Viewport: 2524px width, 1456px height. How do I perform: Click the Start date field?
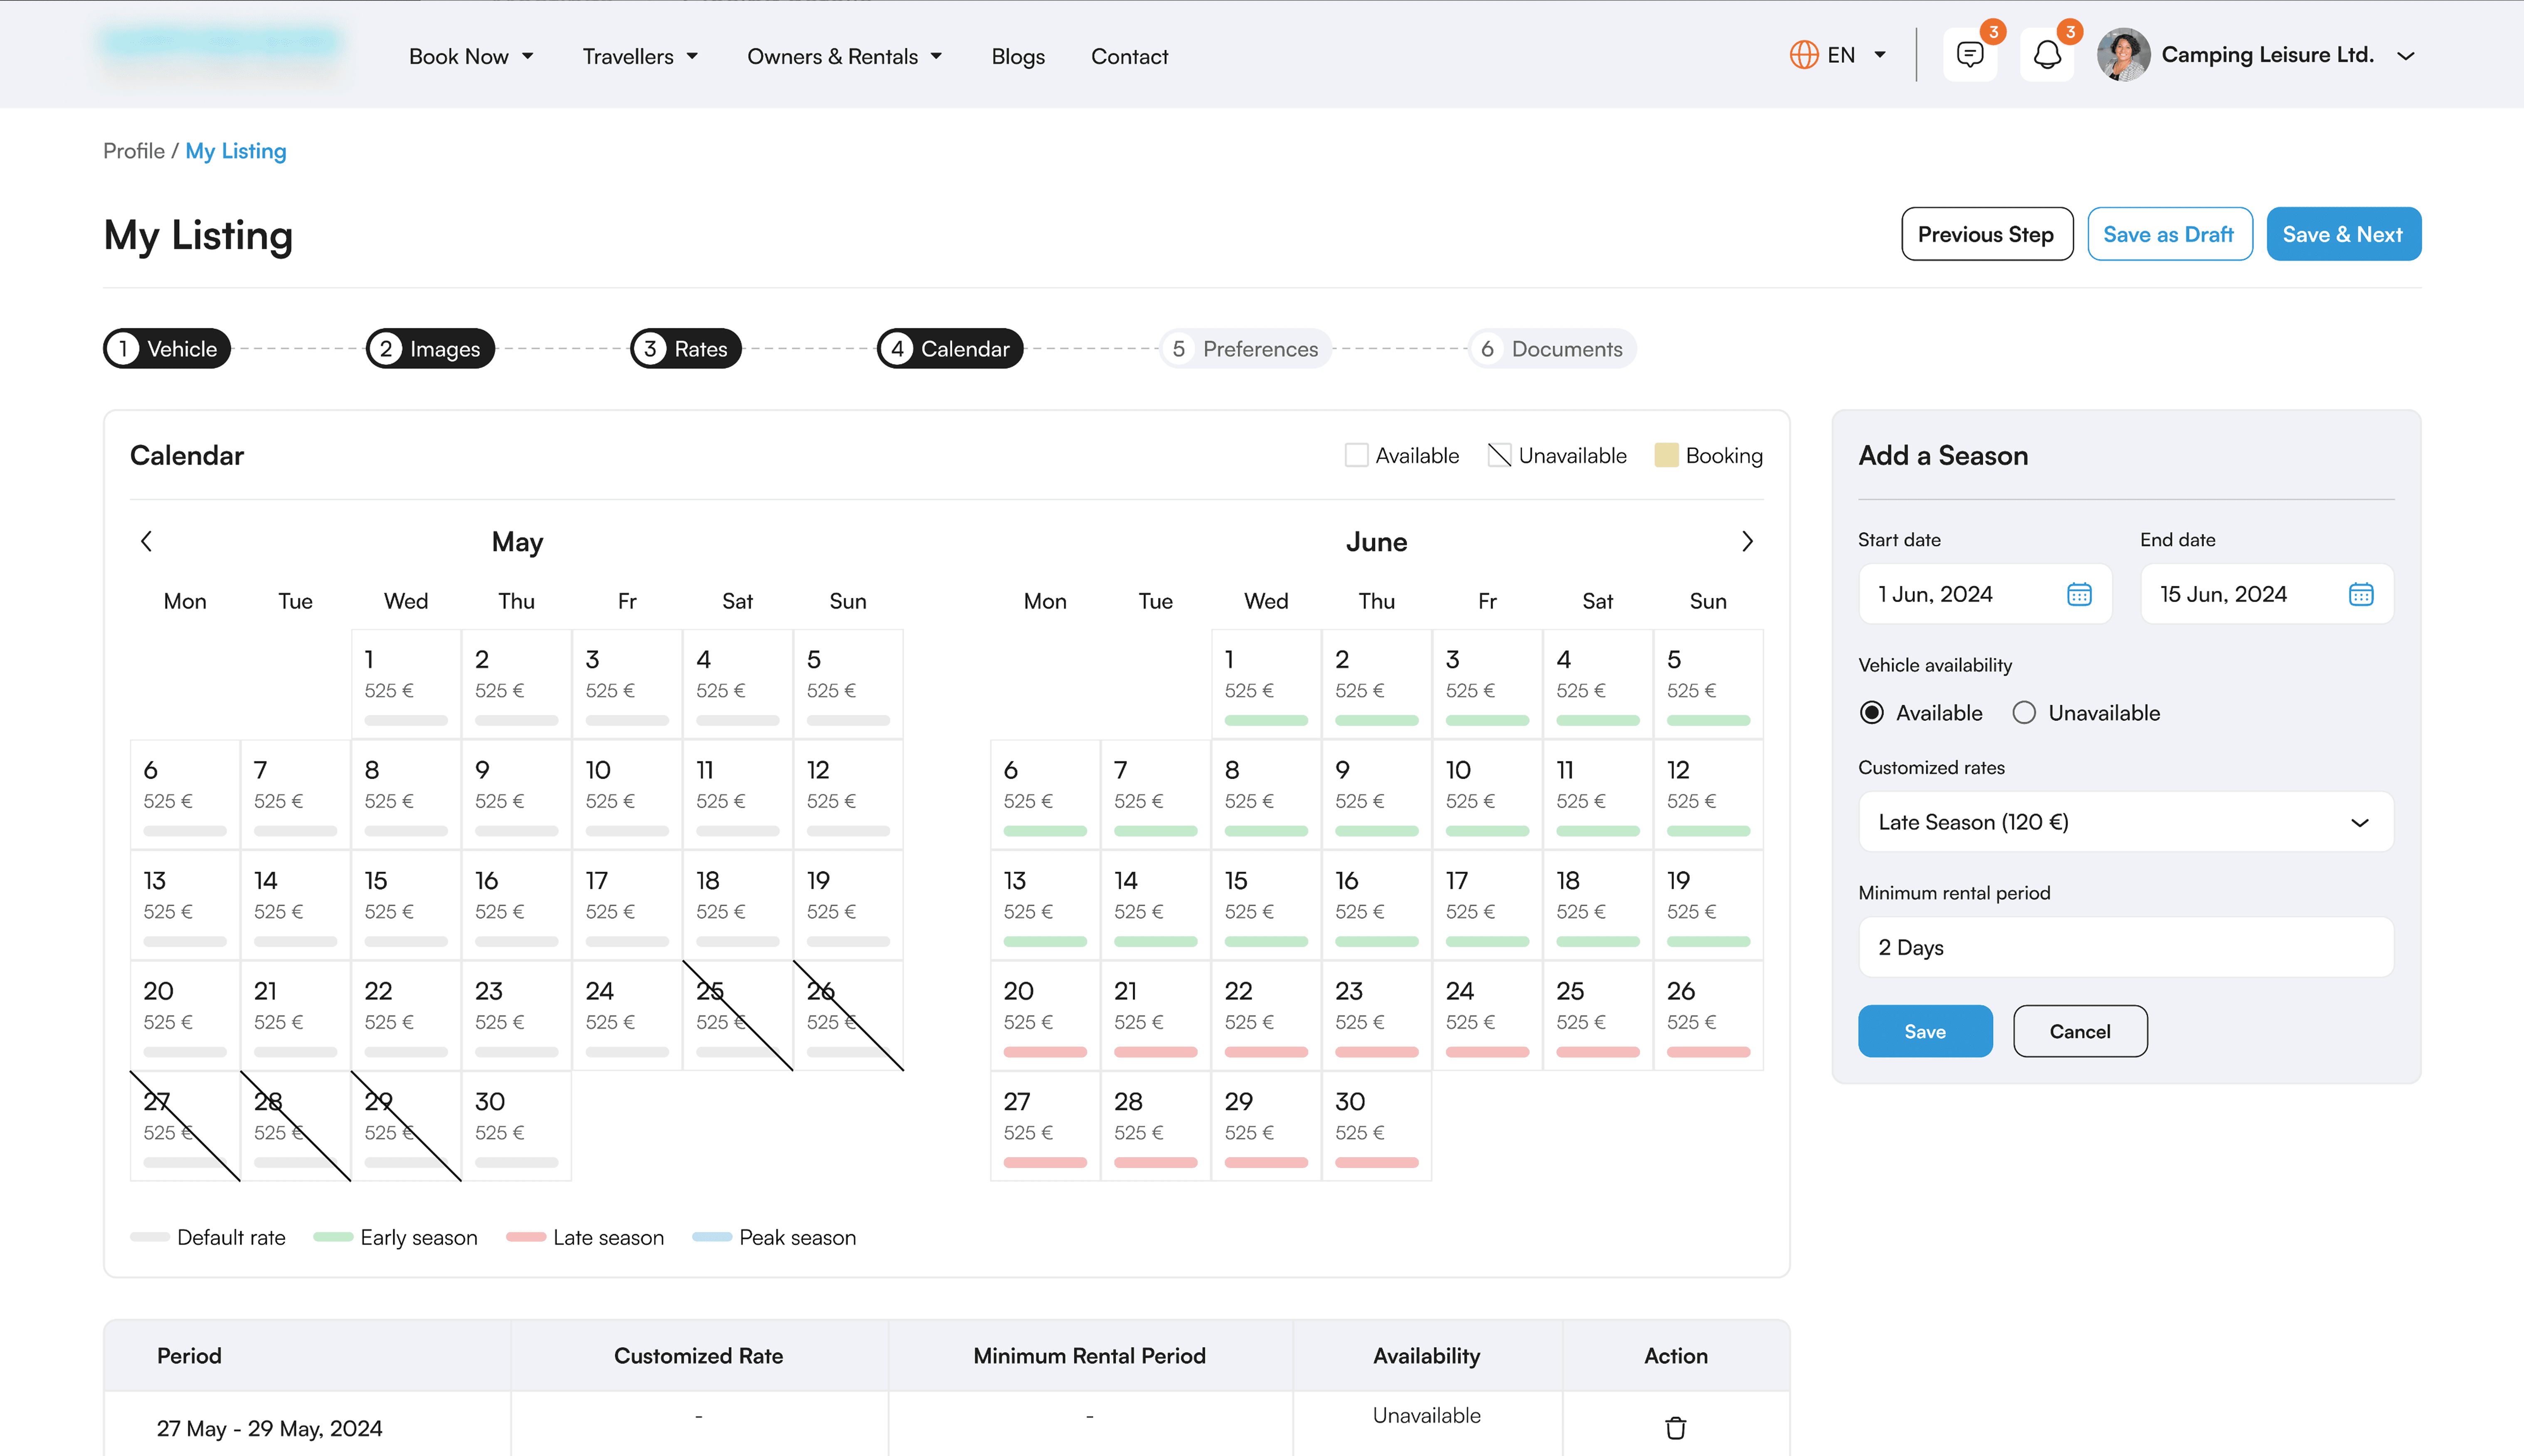click(x=1985, y=594)
